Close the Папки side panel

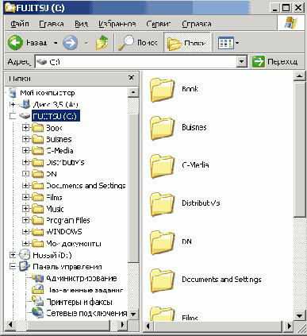click(131, 78)
